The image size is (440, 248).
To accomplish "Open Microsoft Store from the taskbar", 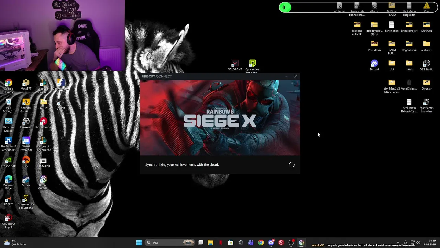I will (x=231, y=242).
